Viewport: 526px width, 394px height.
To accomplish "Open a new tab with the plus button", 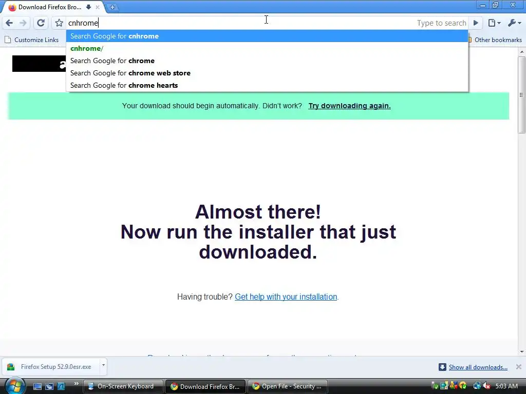I will [x=112, y=7].
